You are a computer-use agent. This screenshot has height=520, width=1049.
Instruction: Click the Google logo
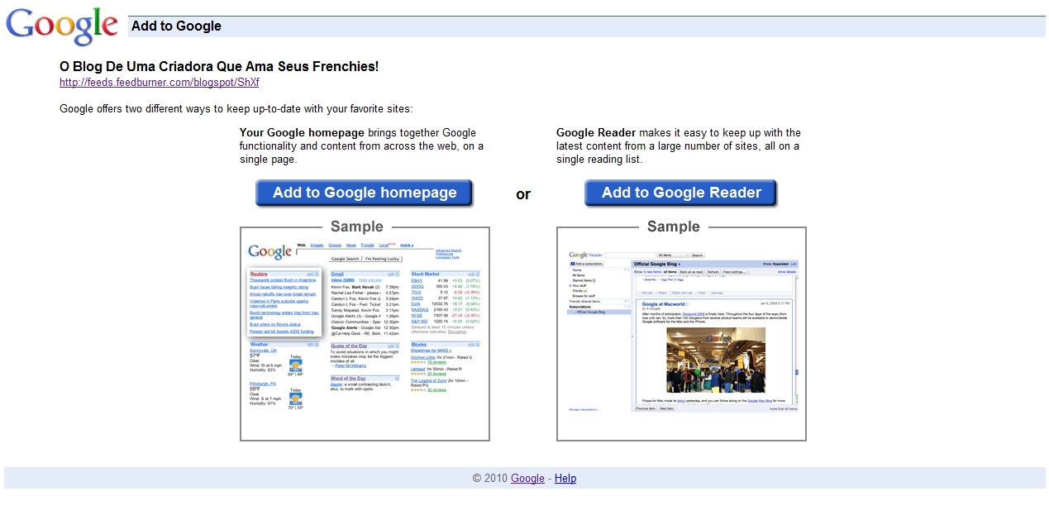[x=63, y=26]
